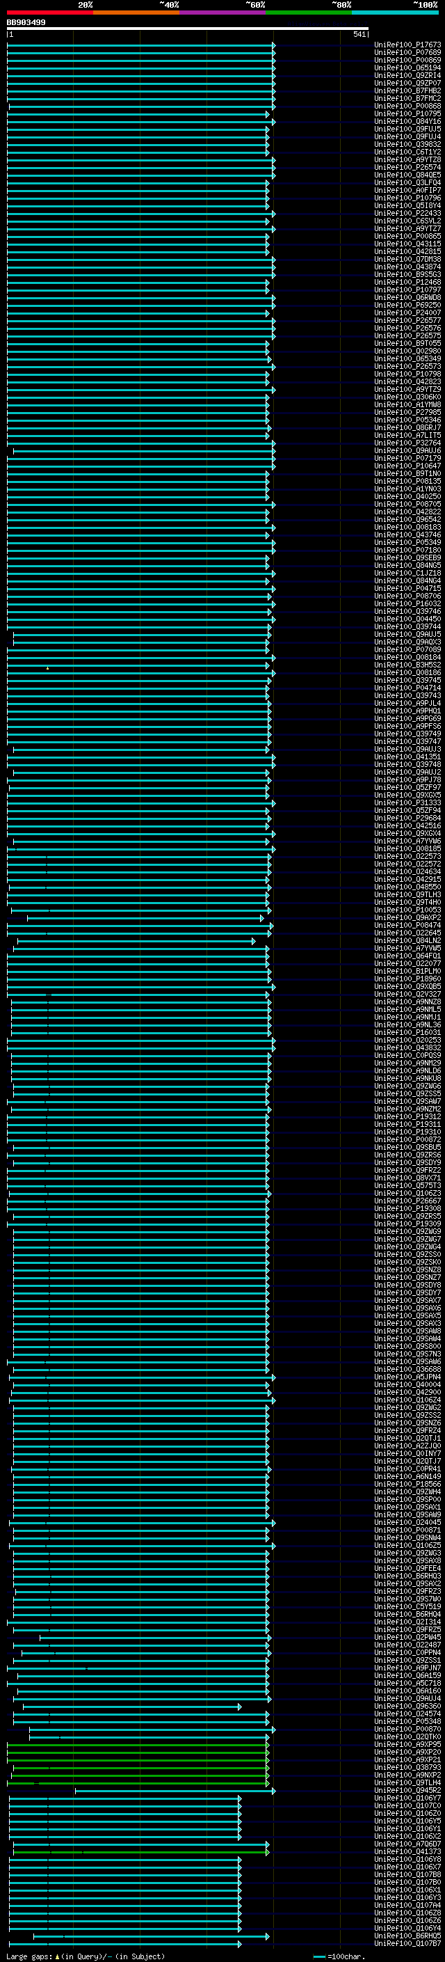Click the green alignment bar of UniRef100_Q41373
Viewport: 445px width, 1962px height.
[140, 1851]
